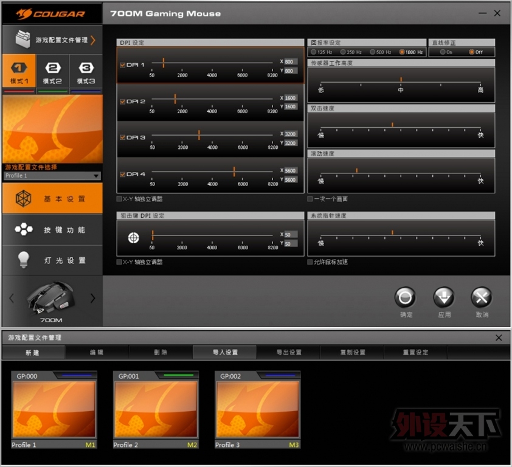Toggle the DPI 3 checkbox
The width and height of the screenshot is (512, 467).
122,137
